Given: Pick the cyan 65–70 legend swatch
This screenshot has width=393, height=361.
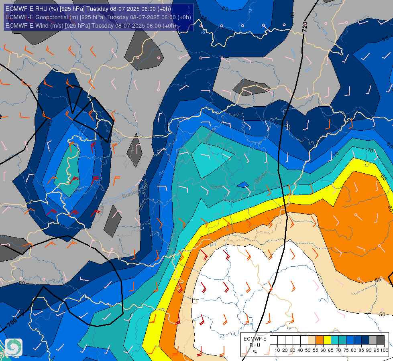Looking at the screenshot, I should click(335, 340).
